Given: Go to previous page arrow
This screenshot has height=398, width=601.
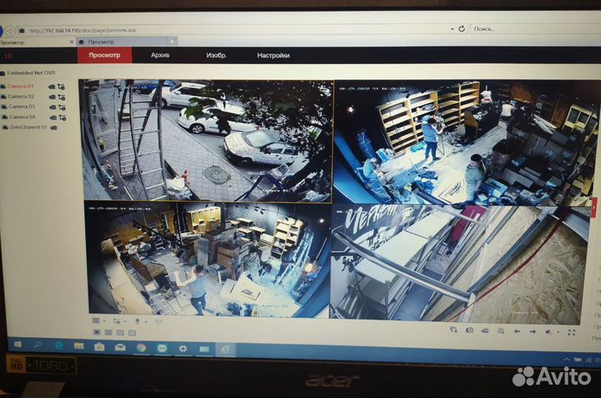Looking at the screenshot, I should pyautogui.click(x=517, y=330).
